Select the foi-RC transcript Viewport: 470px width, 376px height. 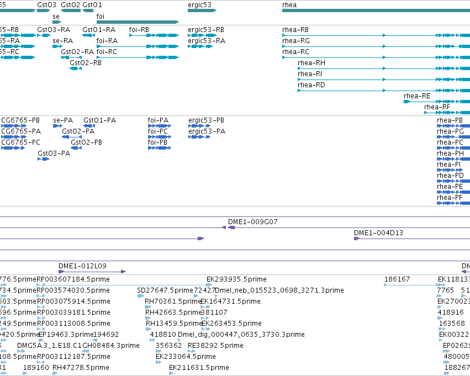click(138, 57)
